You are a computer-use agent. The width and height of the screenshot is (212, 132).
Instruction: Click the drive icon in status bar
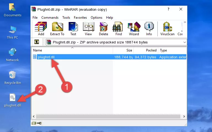pyautogui.click(x=34, y=123)
